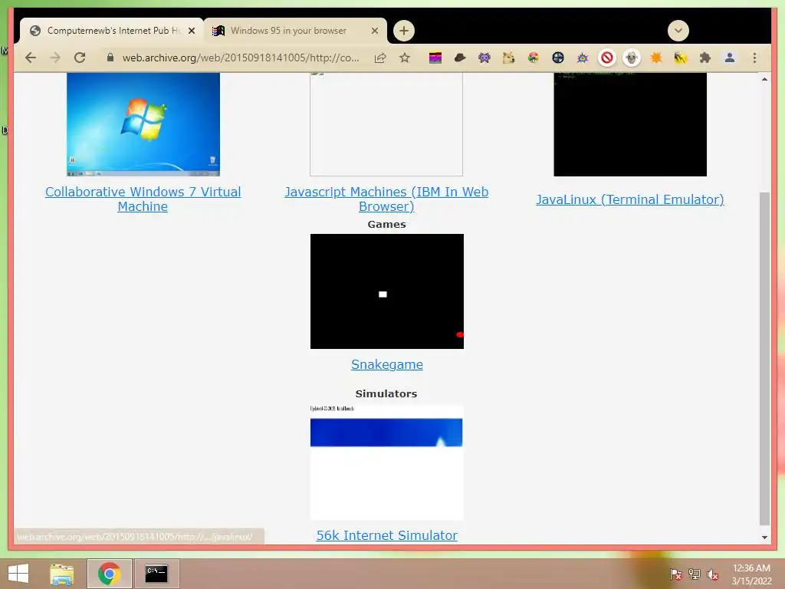The image size is (785, 589).
Task: Open Javascript Machines (IBM In Web Browser) link
Action: 386,199
